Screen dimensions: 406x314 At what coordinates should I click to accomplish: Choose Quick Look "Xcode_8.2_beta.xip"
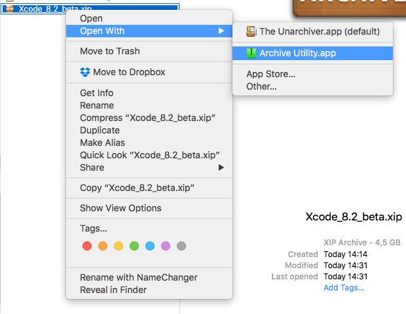(x=149, y=155)
